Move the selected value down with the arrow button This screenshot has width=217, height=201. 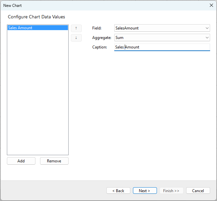point(76,38)
